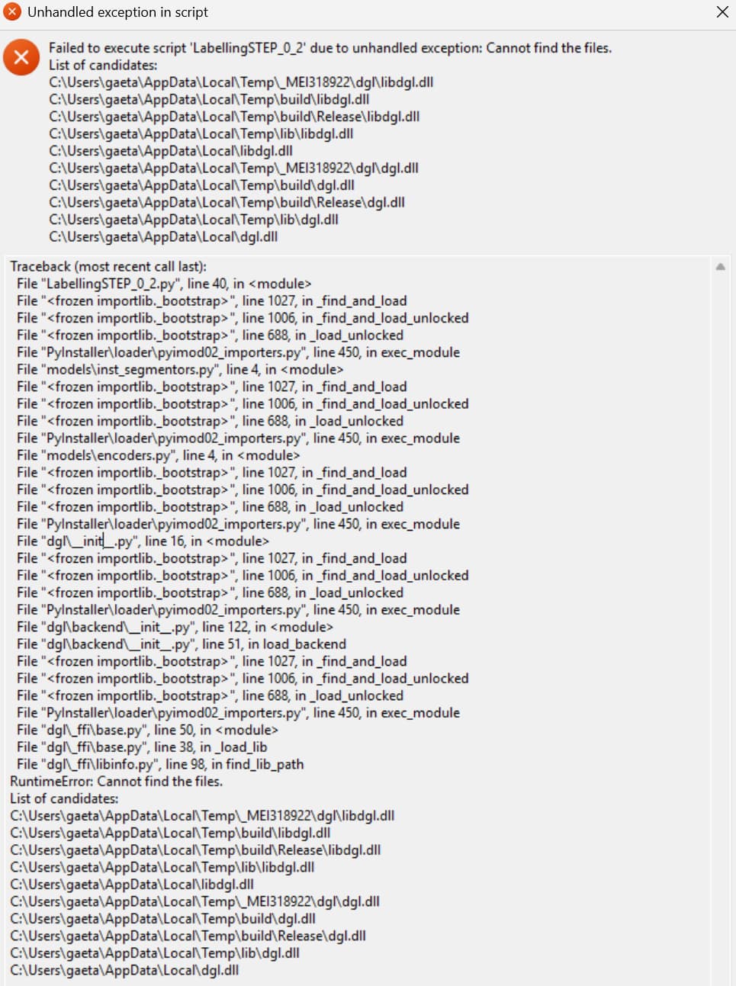The width and height of the screenshot is (736, 986).
Task: Click the dgl\backend\__init__.py line 122 entry
Action: pyautogui.click(x=175, y=627)
